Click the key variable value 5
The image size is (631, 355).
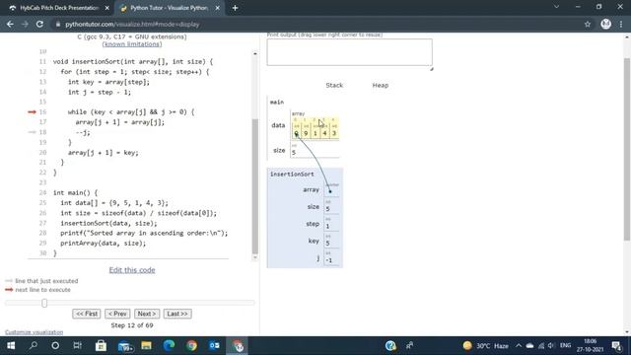click(328, 244)
